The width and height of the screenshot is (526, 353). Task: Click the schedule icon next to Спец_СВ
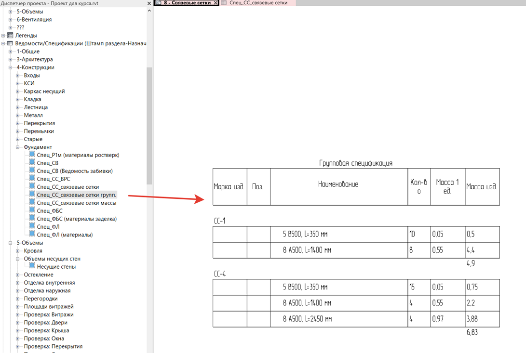point(32,162)
